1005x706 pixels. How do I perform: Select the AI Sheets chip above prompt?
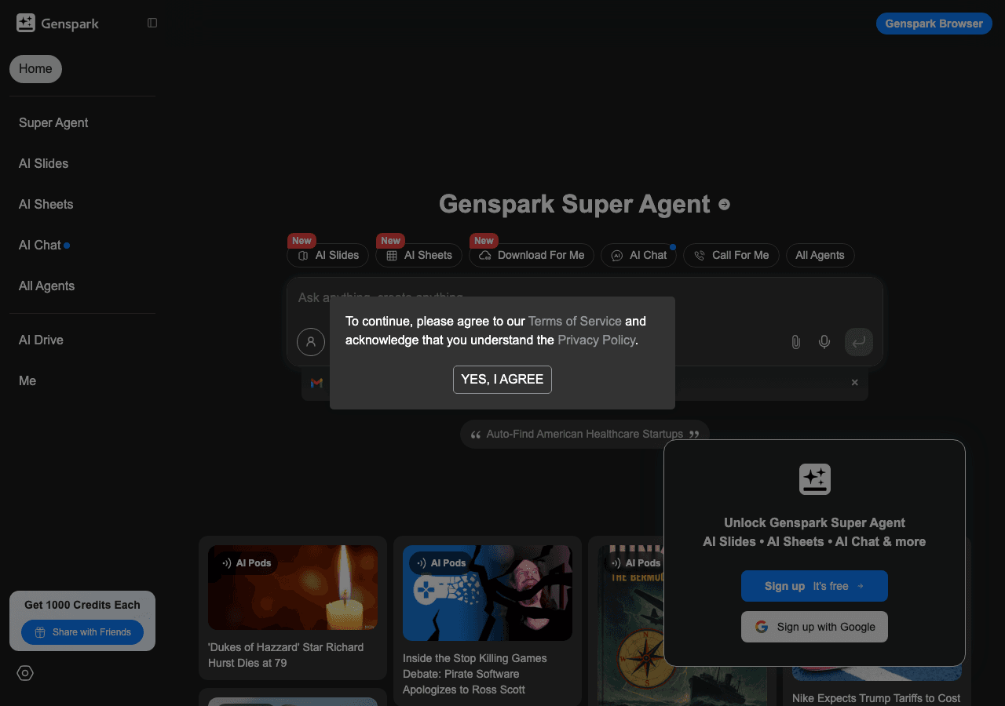pyautogui.click(x=418, y=255)
